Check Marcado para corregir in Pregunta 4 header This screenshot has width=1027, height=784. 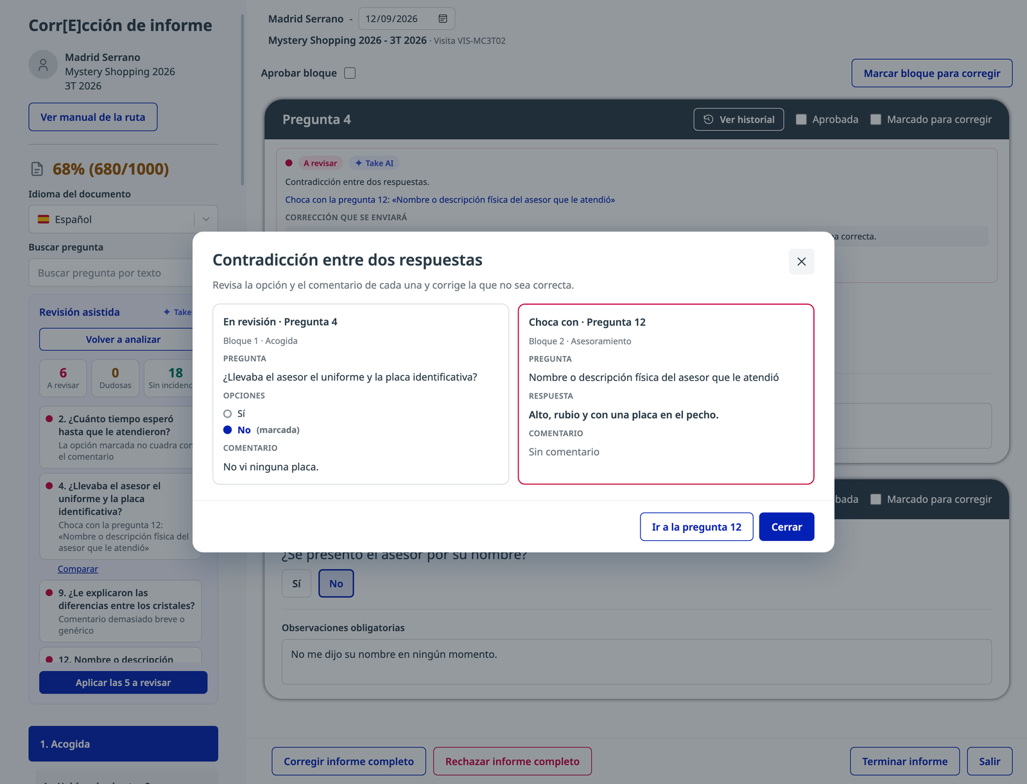(876, 119)
